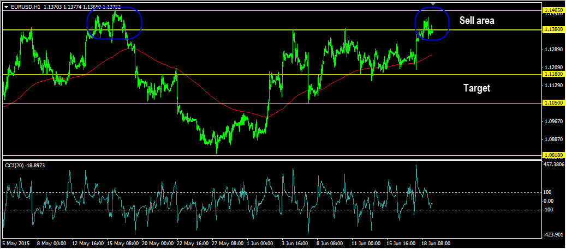Click the '8 May 00:00' time label
566x249 pixels.
[51, 243]
